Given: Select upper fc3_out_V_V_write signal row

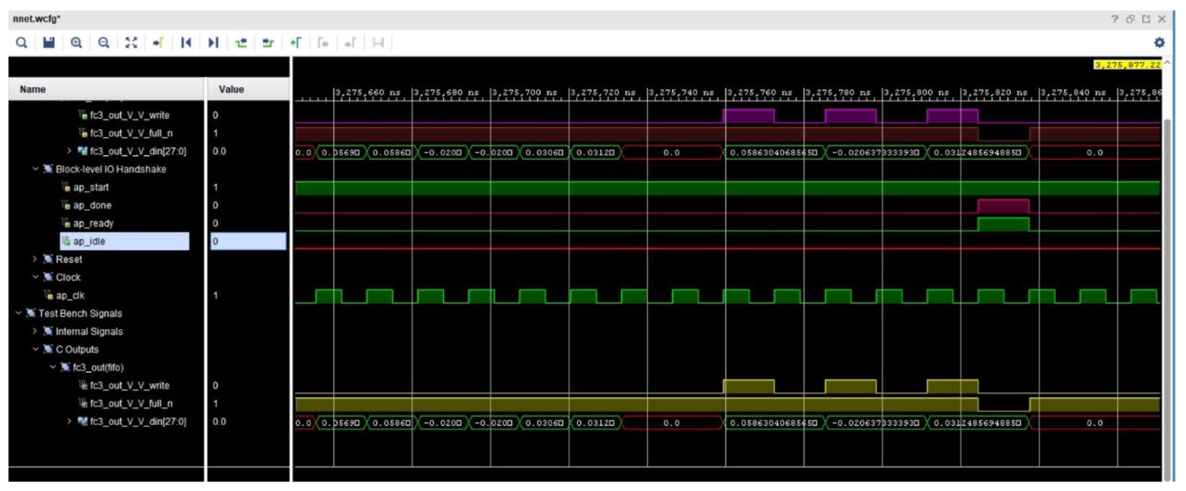Looking at the screenshot, I should [129, 115].
